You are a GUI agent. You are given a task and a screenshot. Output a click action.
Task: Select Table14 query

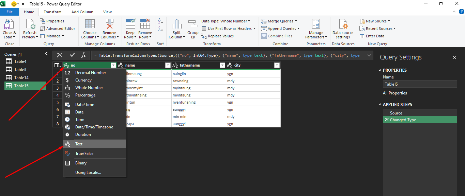(25, 78)
